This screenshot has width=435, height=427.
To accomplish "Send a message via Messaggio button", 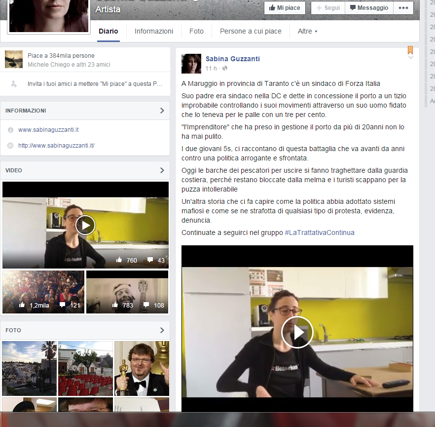I will click(x=368, y=8).
